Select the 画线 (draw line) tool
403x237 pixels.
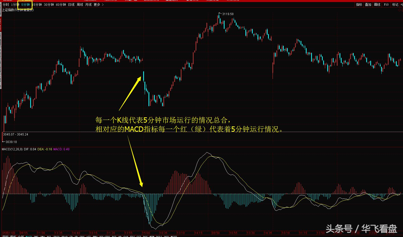(x=377, y=5)
